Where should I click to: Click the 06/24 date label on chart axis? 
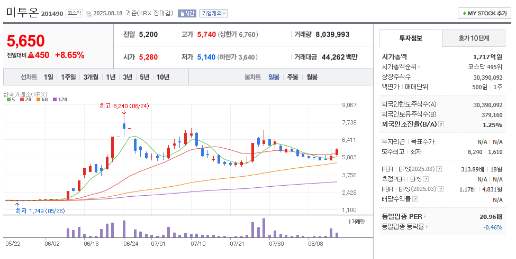tap(131, 244)
